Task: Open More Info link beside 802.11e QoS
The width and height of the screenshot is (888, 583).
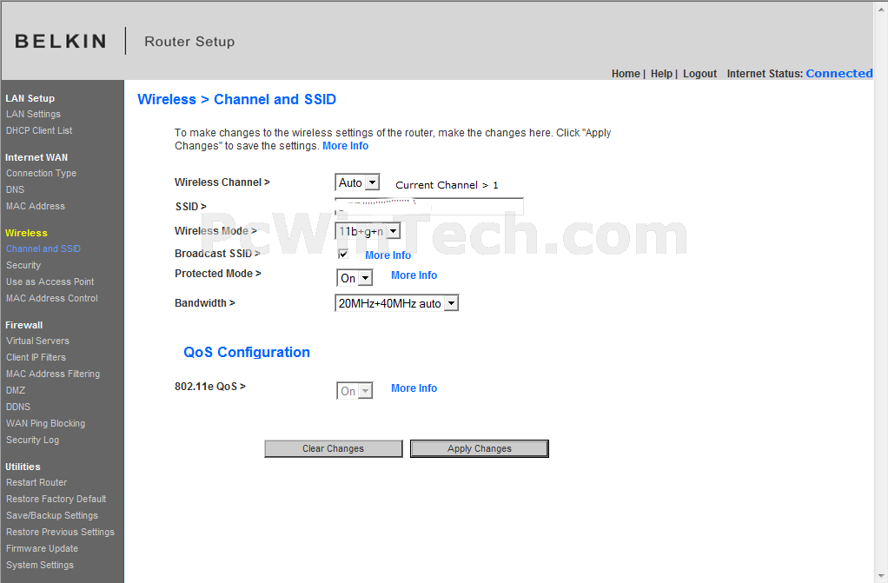Action: [414, 388]
